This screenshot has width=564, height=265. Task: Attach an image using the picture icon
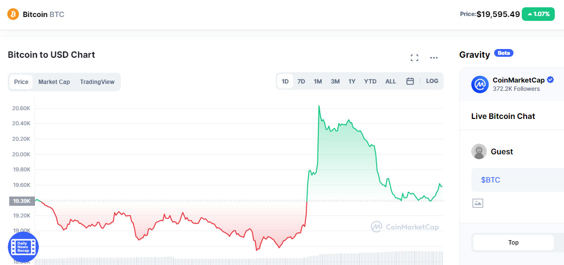(478, 203)
